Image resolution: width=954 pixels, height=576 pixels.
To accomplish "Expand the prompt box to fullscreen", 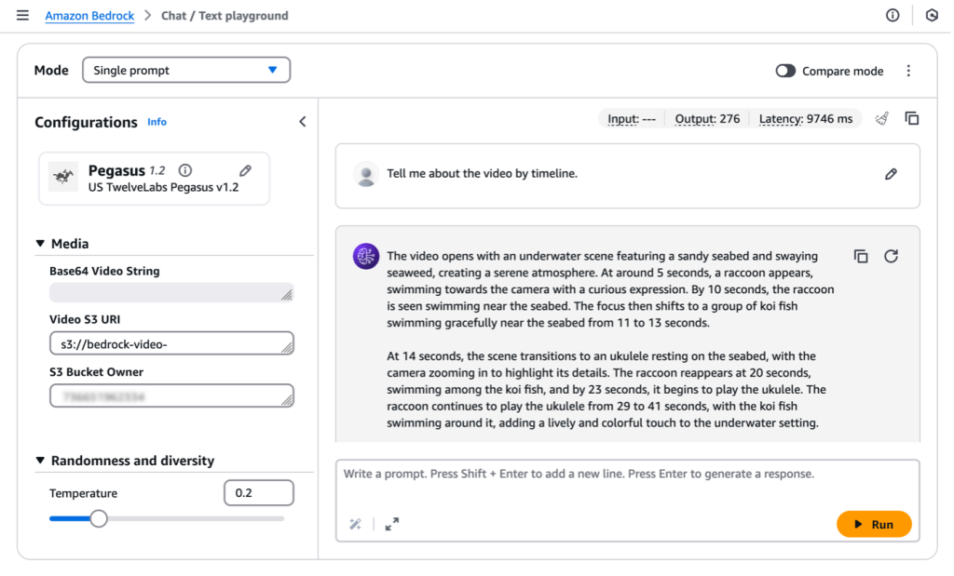I will 392,524.
